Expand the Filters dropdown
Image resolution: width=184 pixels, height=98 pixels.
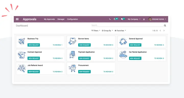(x=96, y=31)
